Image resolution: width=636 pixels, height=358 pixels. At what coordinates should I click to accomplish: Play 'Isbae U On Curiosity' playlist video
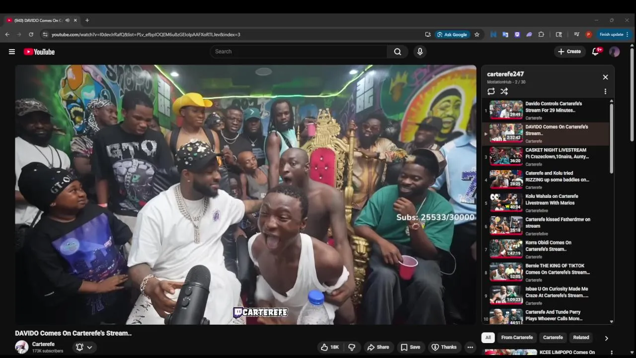(x=545, y=295)
